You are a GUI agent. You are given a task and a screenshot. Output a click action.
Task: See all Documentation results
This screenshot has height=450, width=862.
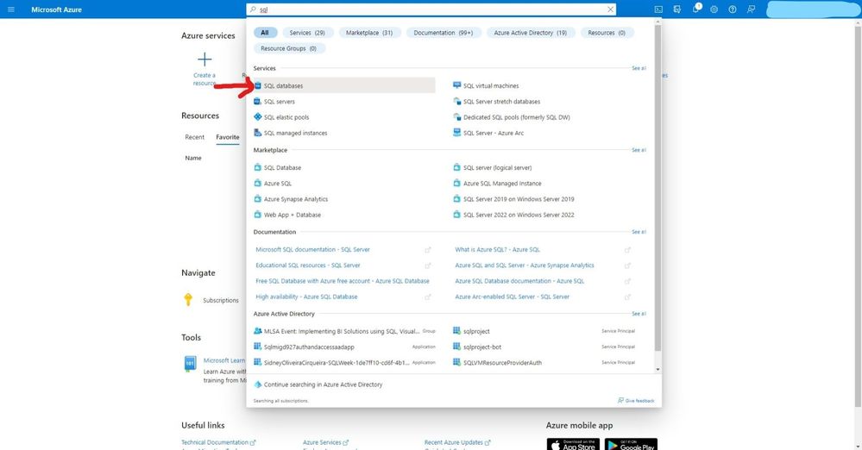pos(639,232)
